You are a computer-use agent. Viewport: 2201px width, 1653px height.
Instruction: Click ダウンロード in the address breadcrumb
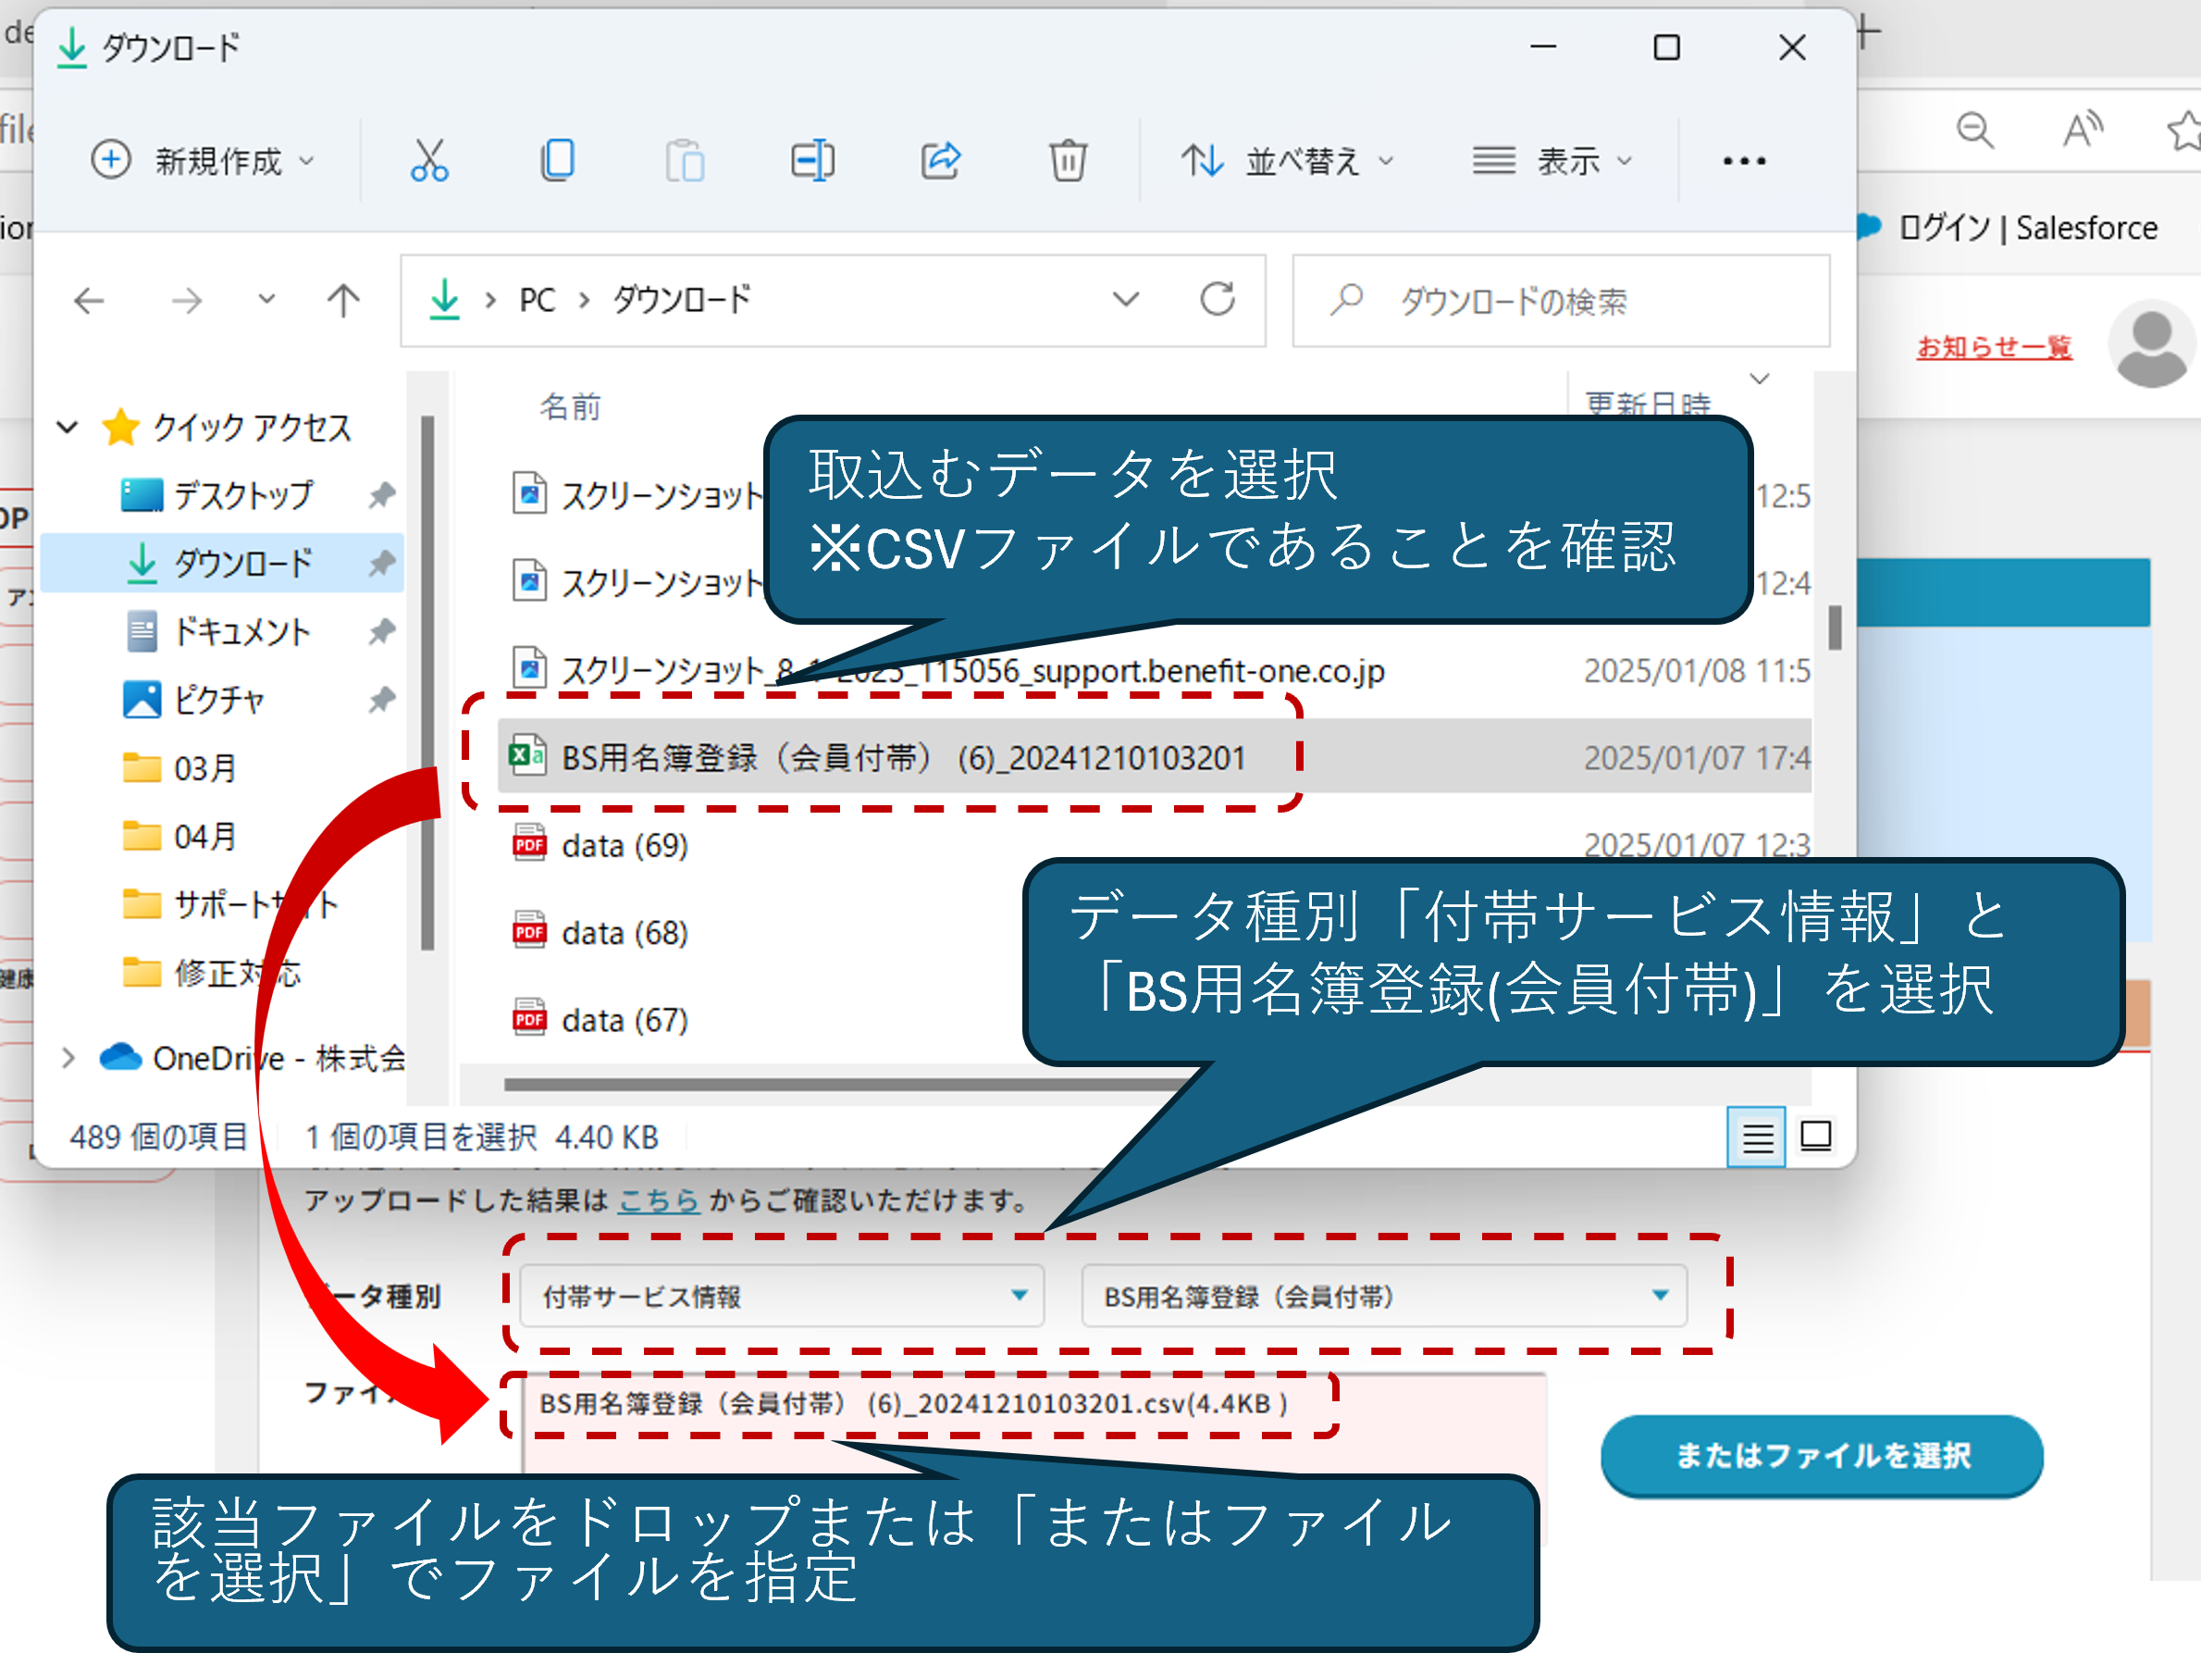682,300
